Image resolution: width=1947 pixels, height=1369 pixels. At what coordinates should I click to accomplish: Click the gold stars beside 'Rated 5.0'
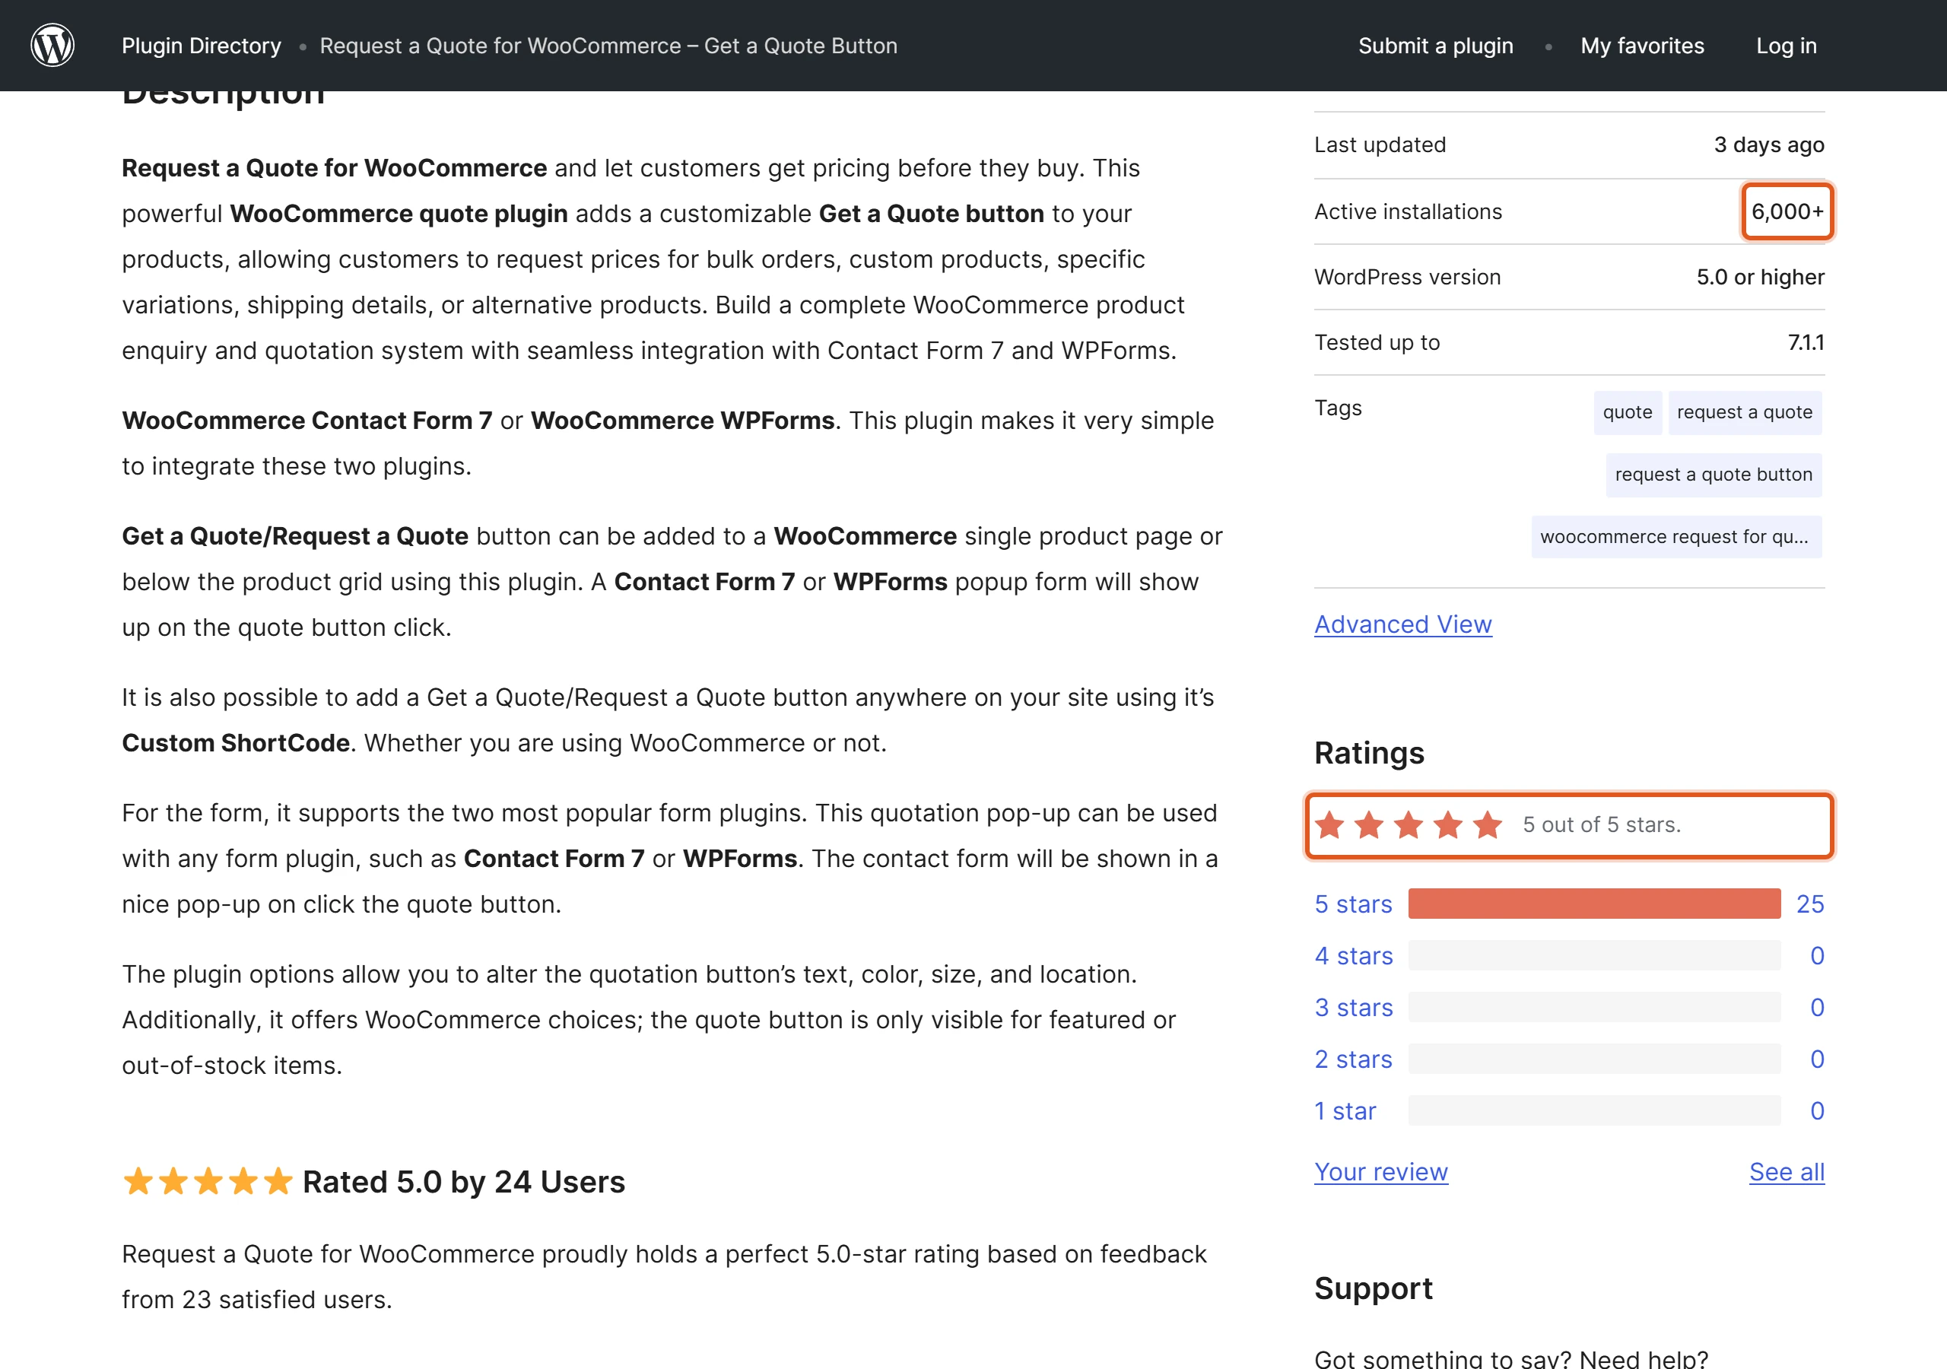pos(208,1182)
